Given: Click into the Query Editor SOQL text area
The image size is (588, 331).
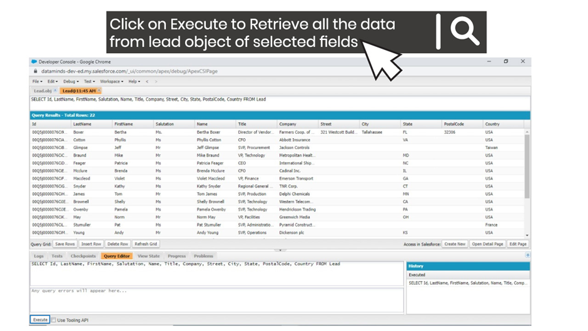Looking at the screenshot, I should tap(217, 273).
